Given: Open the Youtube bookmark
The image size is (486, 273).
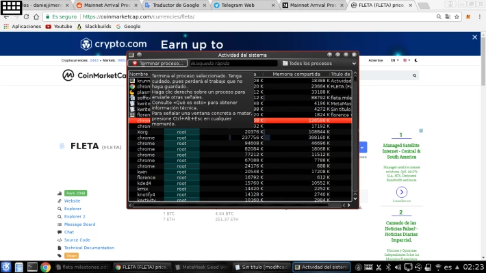Looking at the screenshot, I should pyautogui.click(x=59, y=27).
